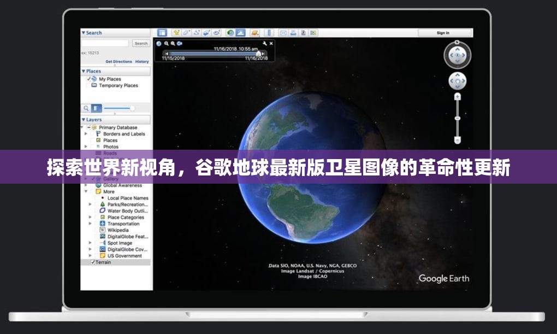Click the Sign in button
Screen dimensions: 557x334
(443, 33)
